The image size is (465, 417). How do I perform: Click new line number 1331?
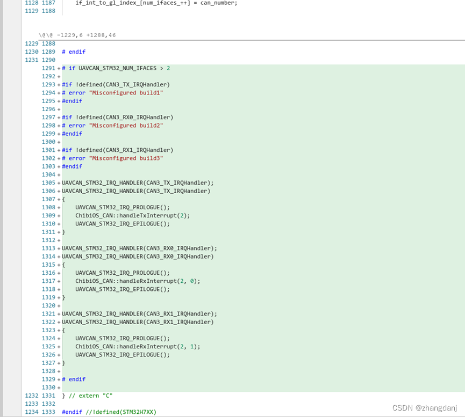tap(48, 396)
